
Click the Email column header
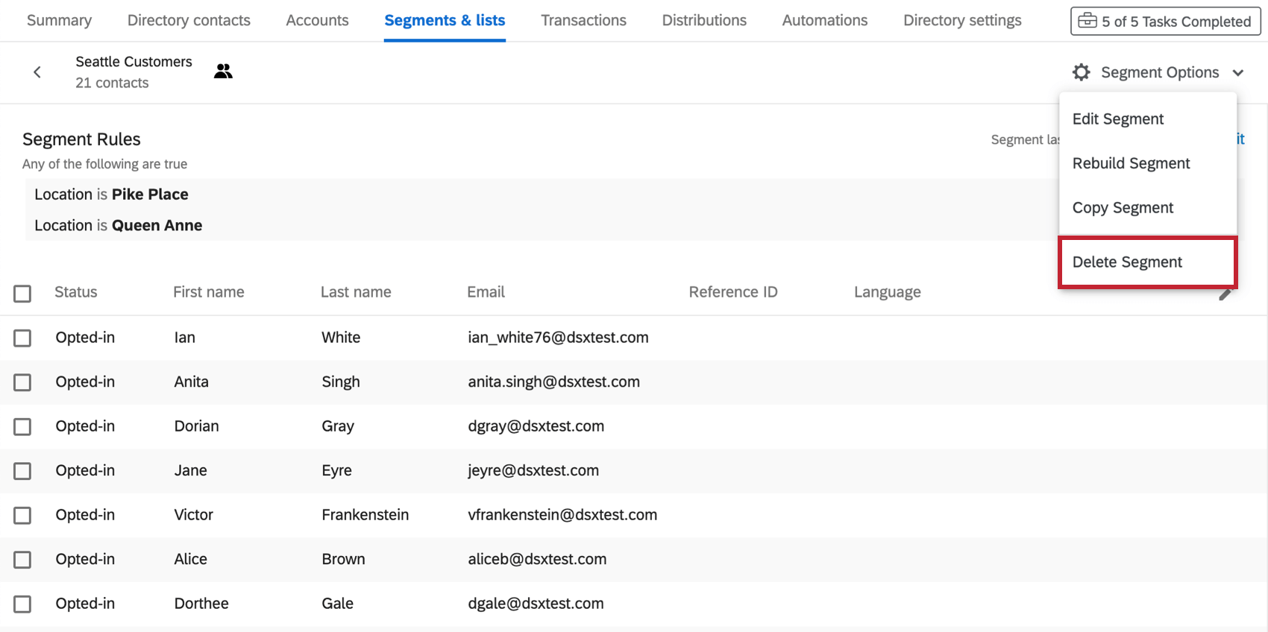[486, 292]
